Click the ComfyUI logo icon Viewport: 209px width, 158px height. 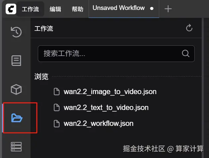click(11, 9)
